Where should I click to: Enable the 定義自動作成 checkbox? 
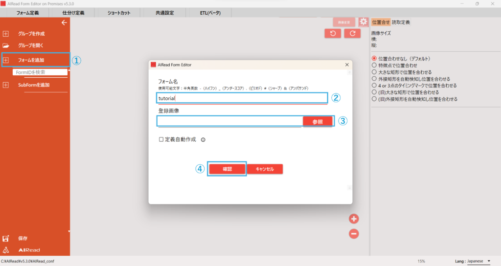tap(161, 139)
